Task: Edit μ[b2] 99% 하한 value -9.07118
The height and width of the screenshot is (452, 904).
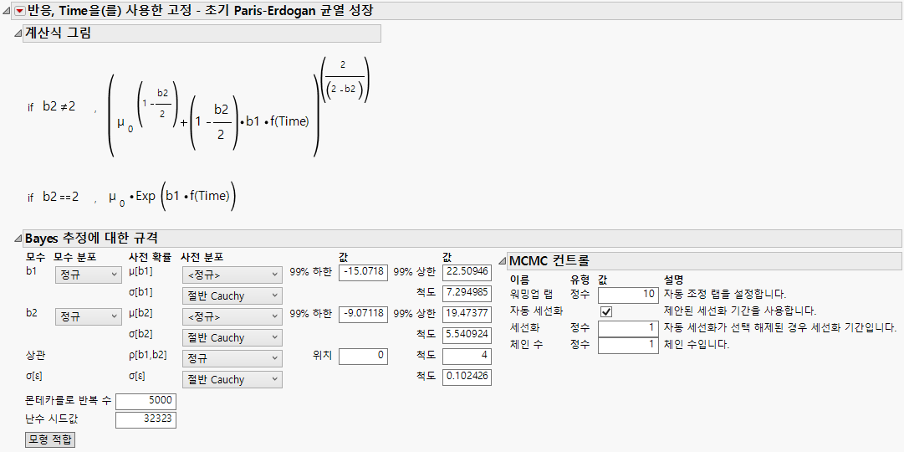Action: [x=363, y=314]
